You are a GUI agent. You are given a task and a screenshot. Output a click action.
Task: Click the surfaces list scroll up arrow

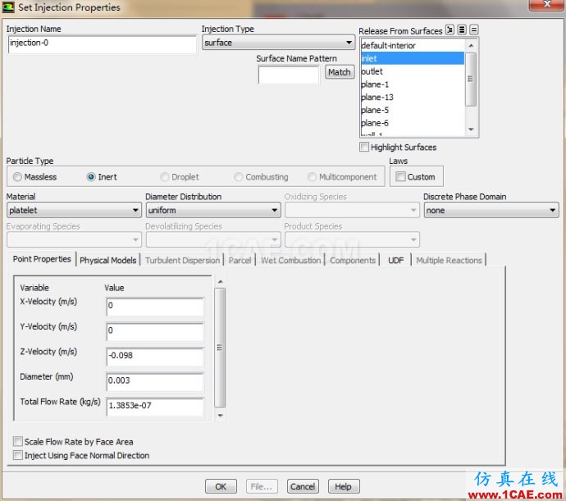tap(471, 45)
